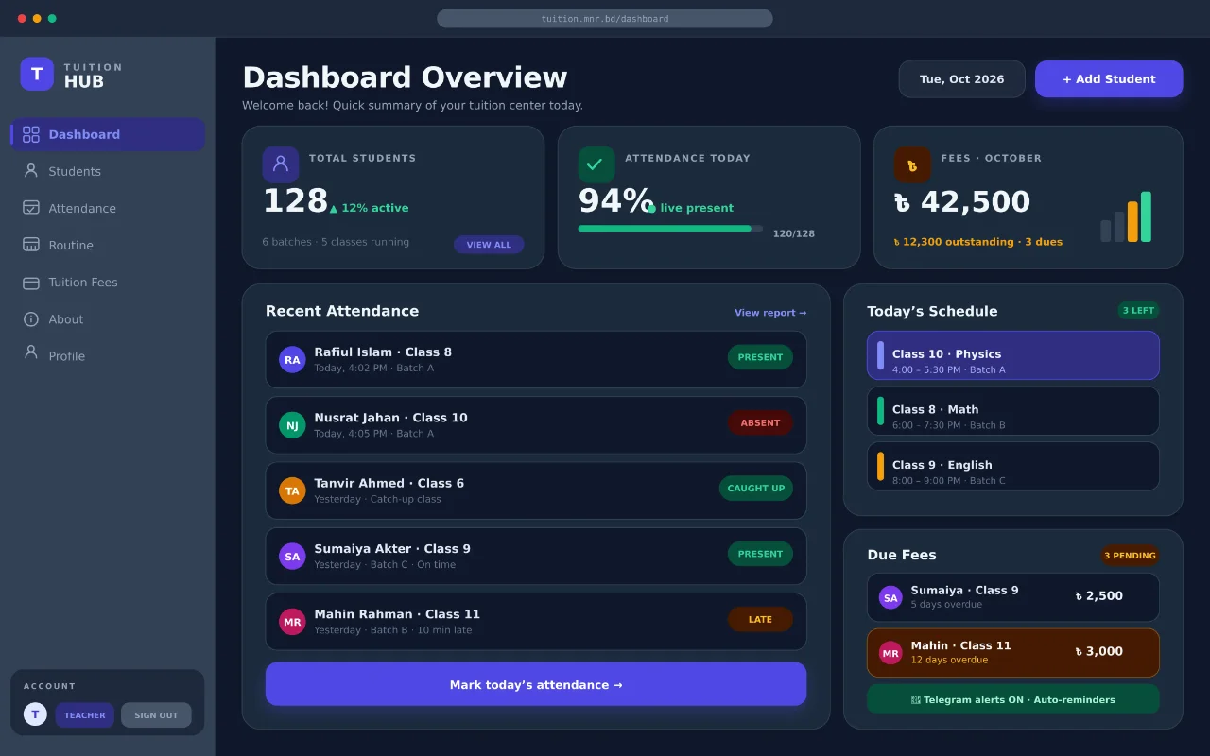Click Mark today's attendance button
Screen dimensions: 1210x756
click(536, 684)
